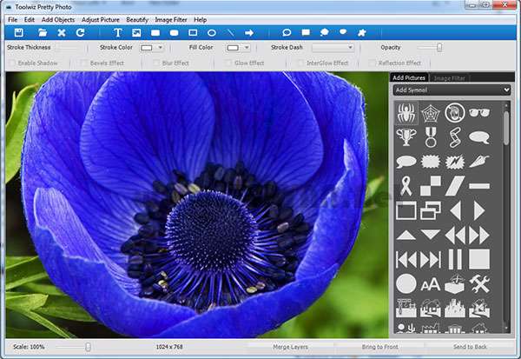Toggle the Glow Effect checkbox
This screenshot has width=521, height=359.
click(228, 63)
